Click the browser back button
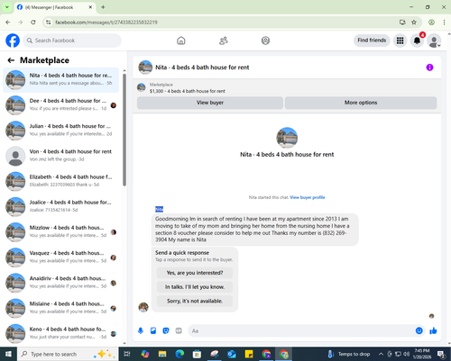Screen dimensions: 451x361 pos(8,23)
